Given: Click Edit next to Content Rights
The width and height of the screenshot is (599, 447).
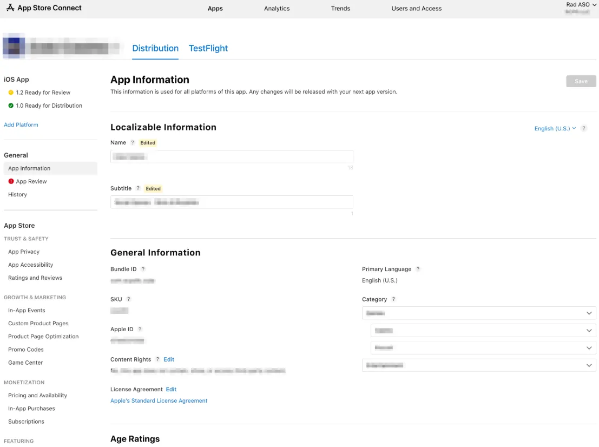Looking at the screenshot, I should 168,359.
